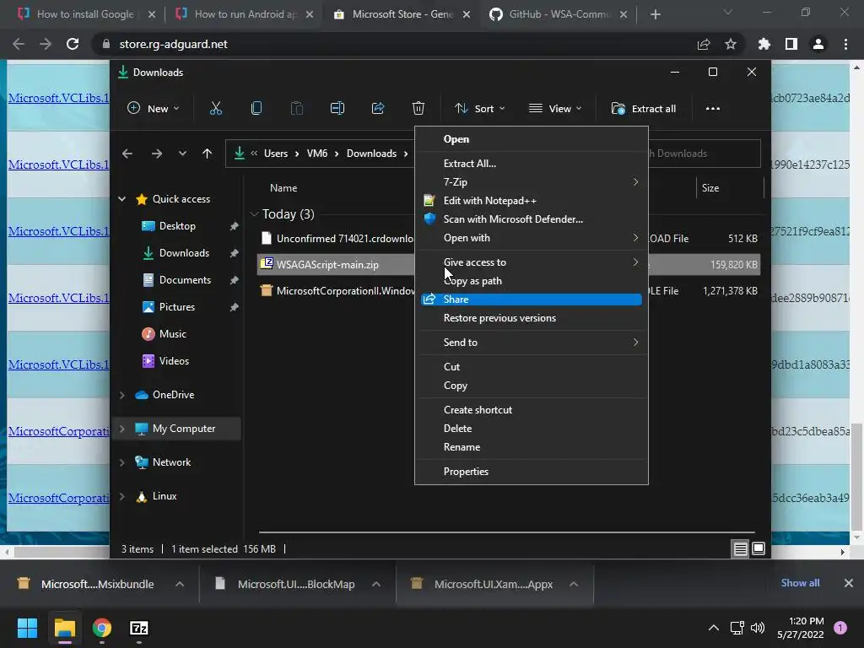
Task: Click the Cut scissors icon in the Explorer toolbar
Action: [x=215, y=109]
